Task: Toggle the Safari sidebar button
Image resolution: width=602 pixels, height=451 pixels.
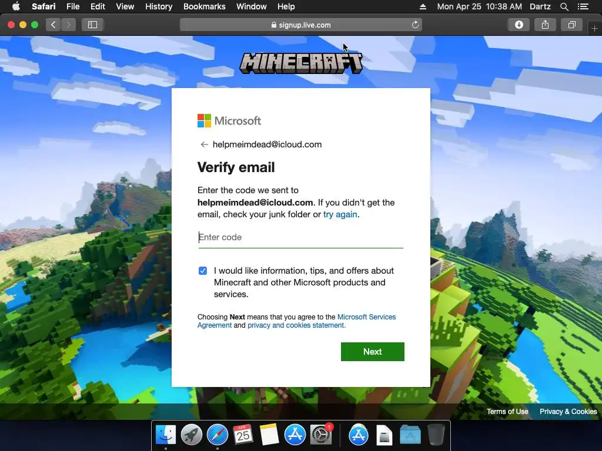Action: coord(92,25)
